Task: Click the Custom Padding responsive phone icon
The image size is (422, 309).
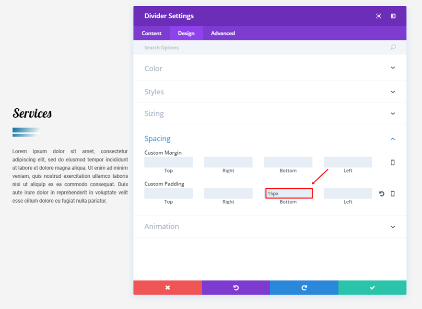Action: 393,194
